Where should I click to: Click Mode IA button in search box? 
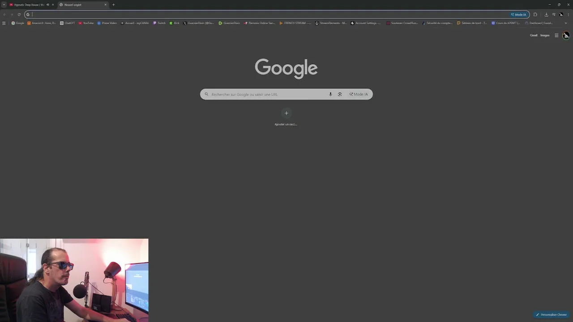pyautogui.click(x=359, y=94)
